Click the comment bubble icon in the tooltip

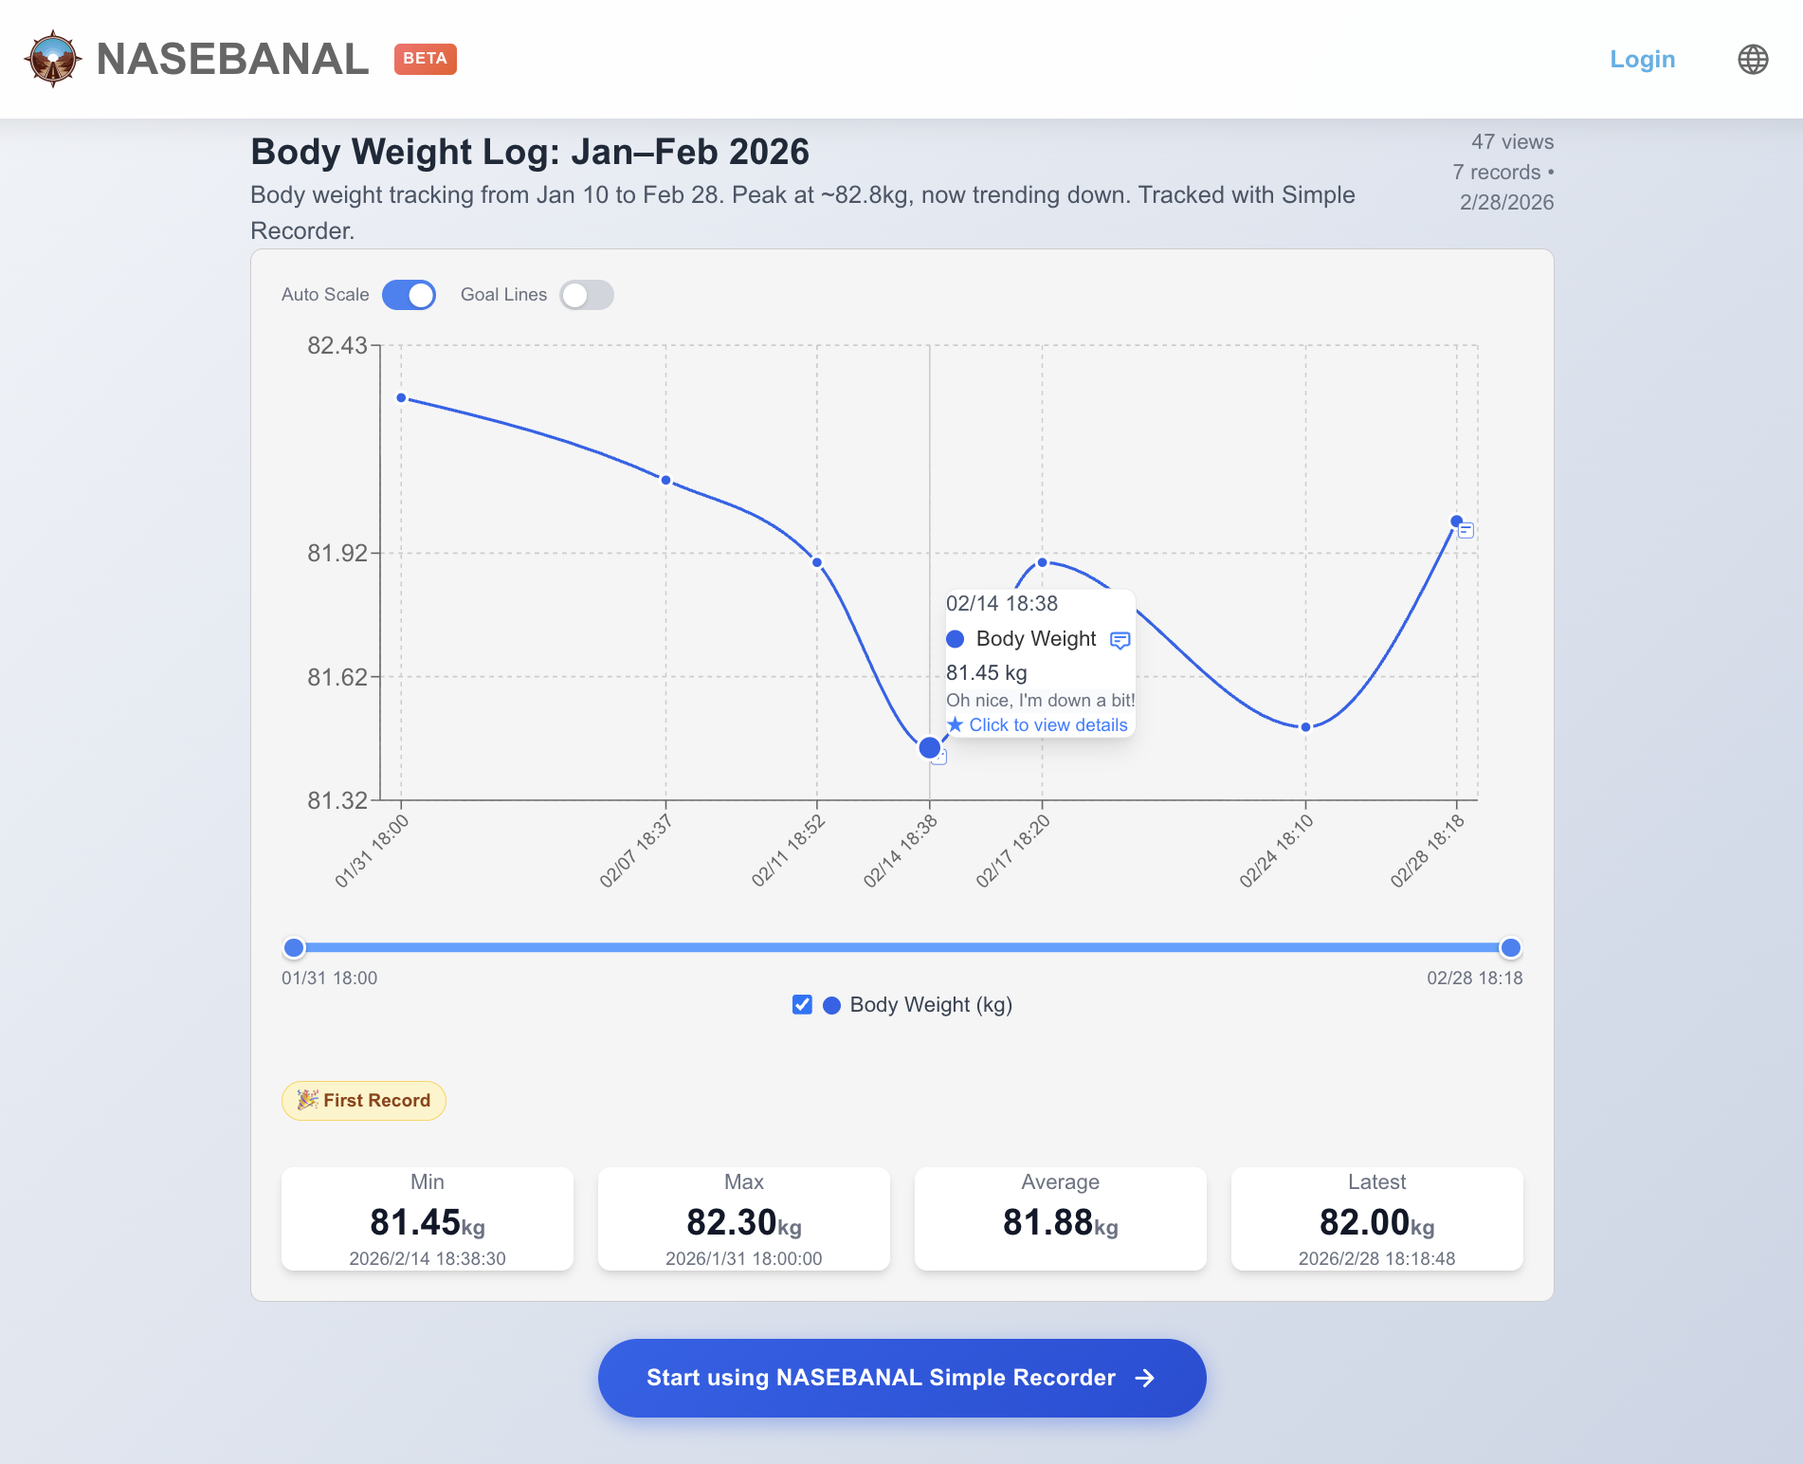point(1120,639)
